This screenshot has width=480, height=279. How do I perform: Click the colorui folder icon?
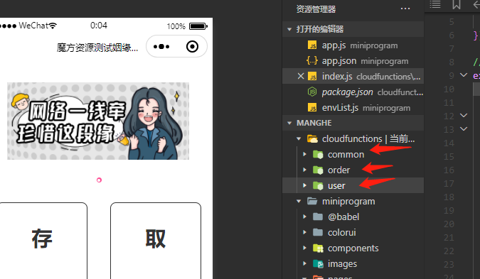coord(318,232)
